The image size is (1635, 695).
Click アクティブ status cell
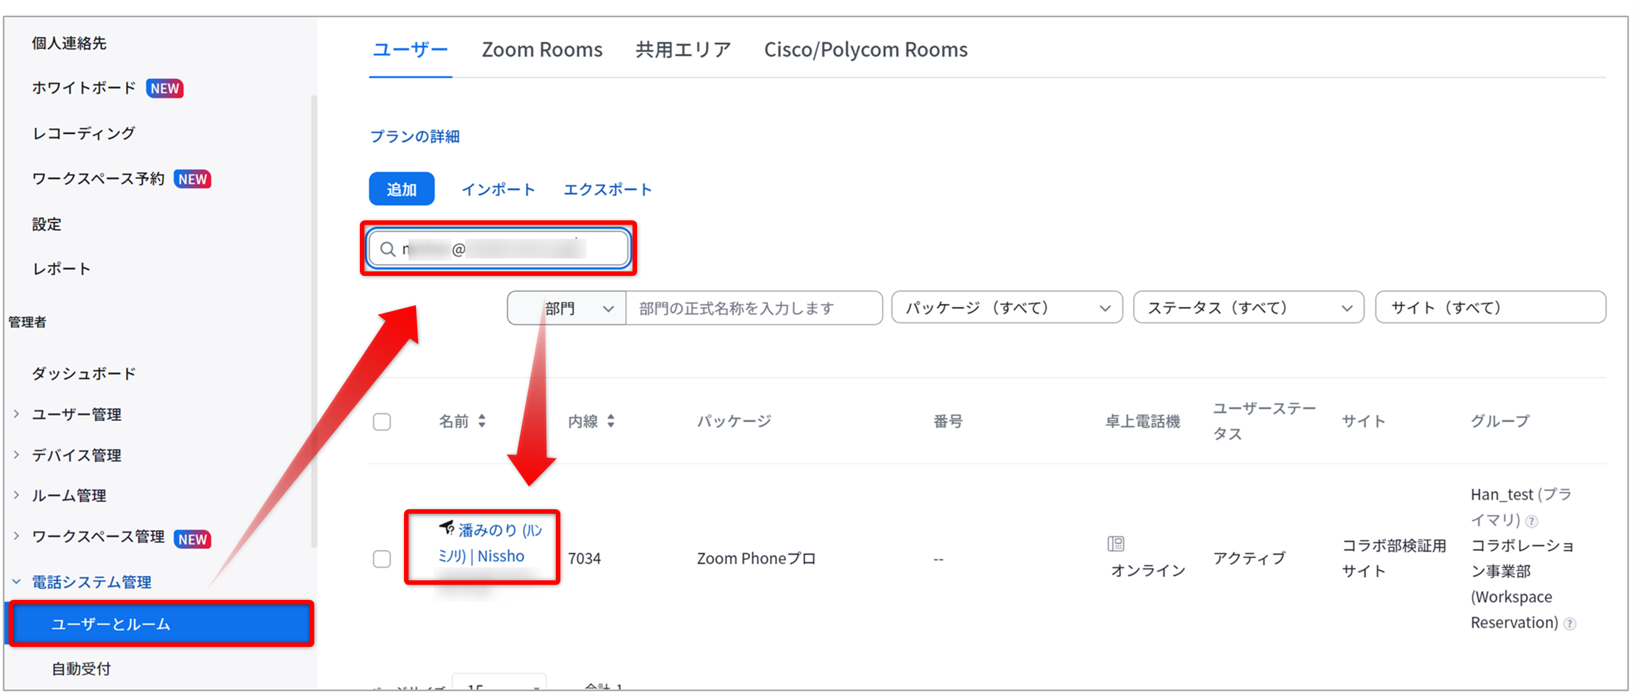coord(1249,559)
